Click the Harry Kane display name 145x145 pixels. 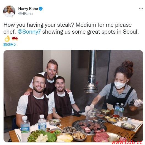pos(28,9)
